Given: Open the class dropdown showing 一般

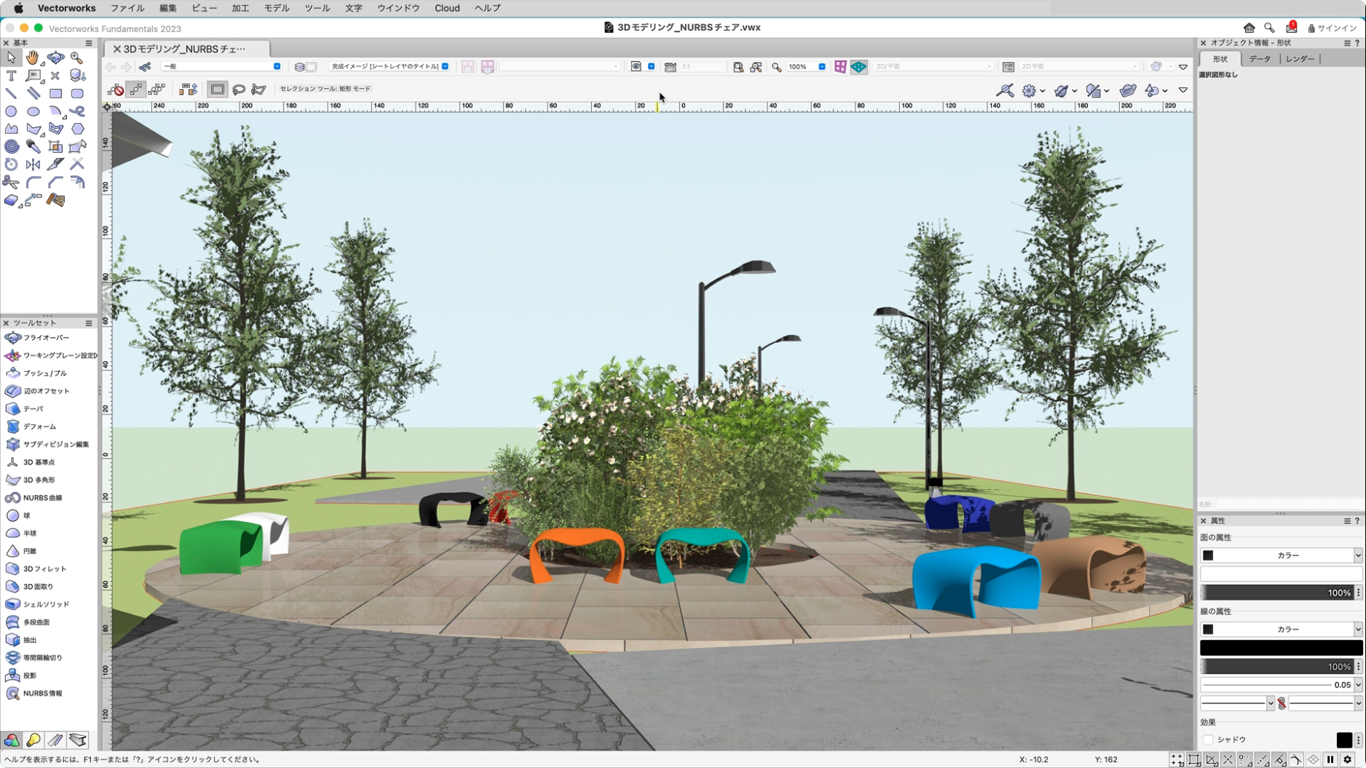Looking at the screenshot, I should click(221, 66).
